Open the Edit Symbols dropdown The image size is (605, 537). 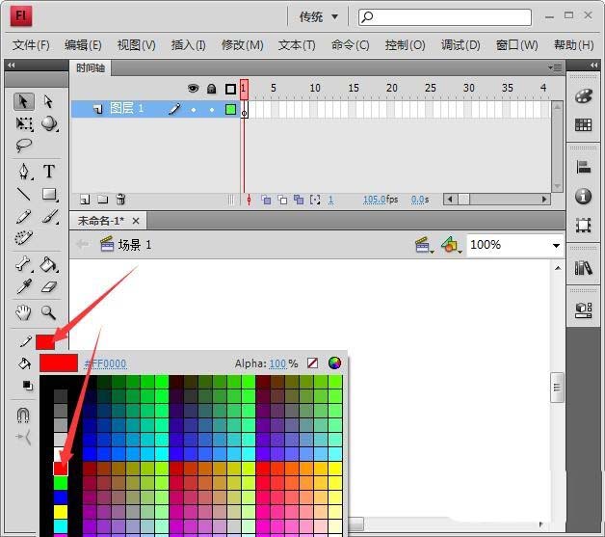(451, 245)
